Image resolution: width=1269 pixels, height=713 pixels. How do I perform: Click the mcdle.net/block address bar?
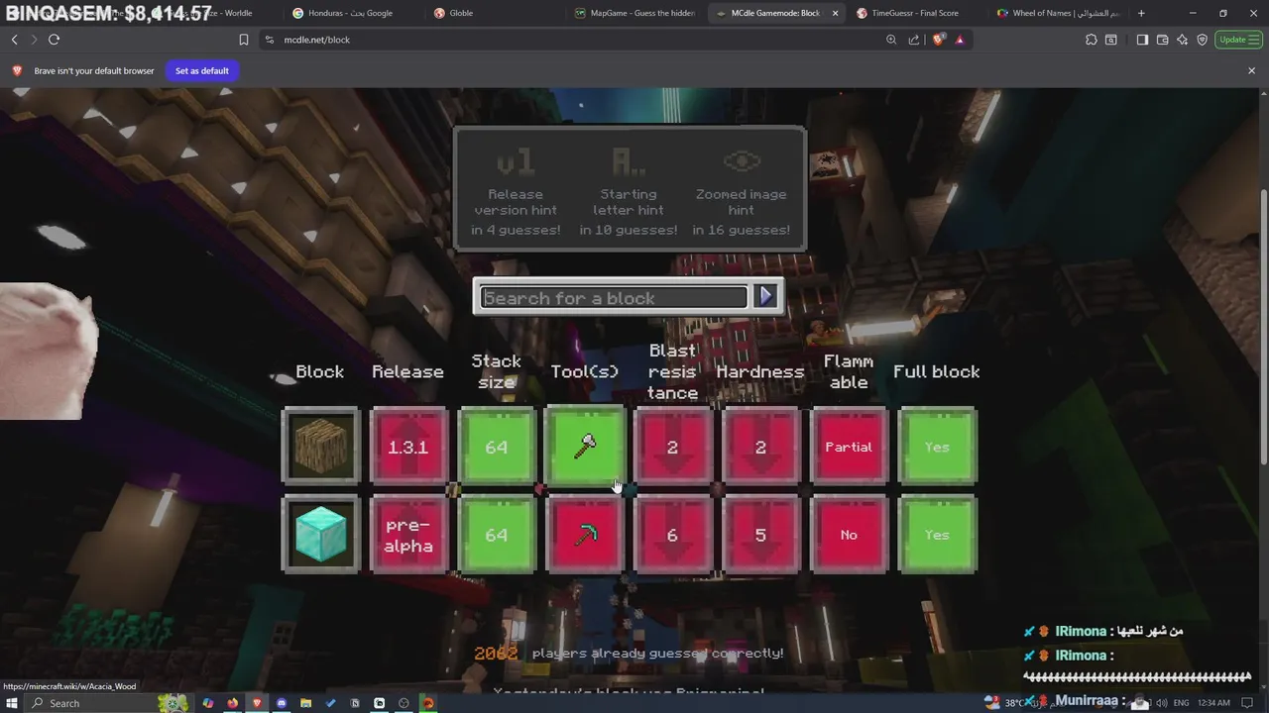click(575, 40)
